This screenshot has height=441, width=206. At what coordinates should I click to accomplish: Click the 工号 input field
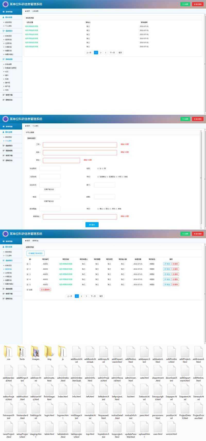click(x=80, y=145)
